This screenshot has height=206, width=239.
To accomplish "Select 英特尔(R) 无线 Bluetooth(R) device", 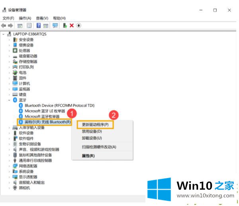I will 48,122.
